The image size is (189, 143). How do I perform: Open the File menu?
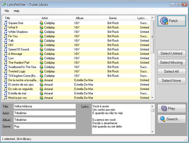point(7,11)
